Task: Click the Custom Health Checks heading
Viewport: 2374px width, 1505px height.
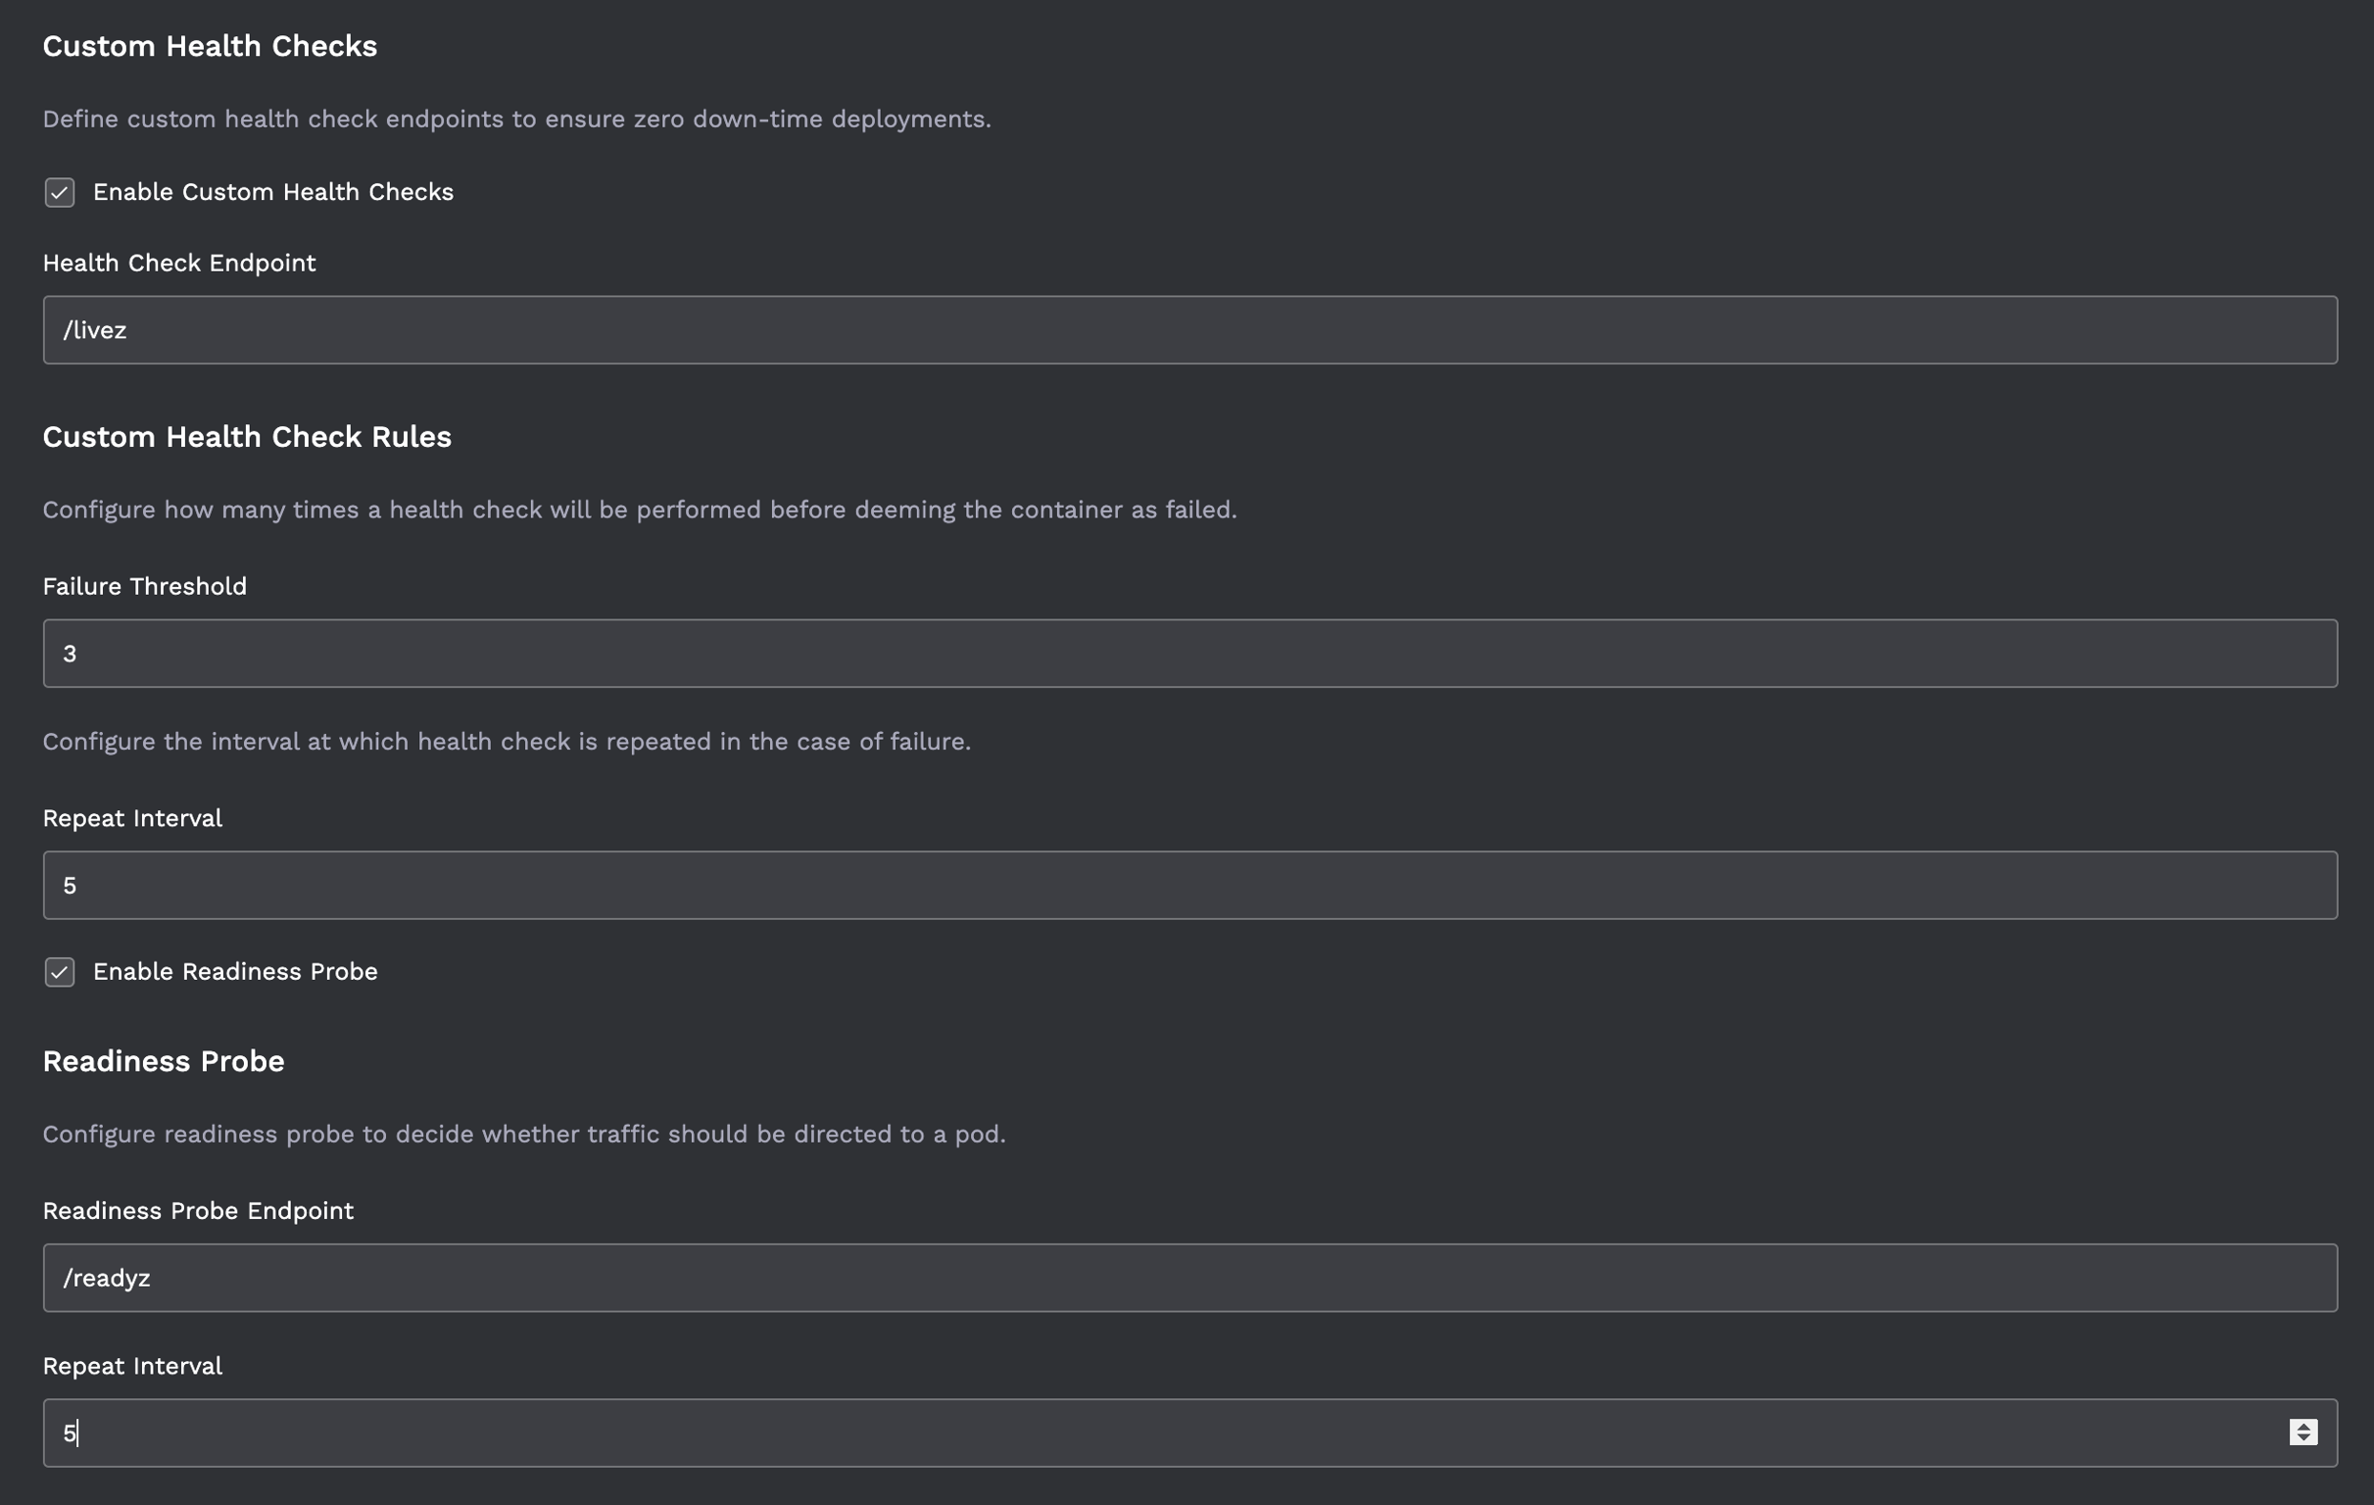Action: click(210, 46)
